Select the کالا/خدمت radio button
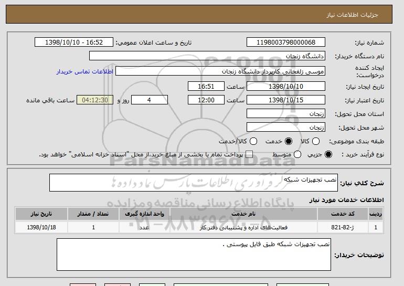 point(253,141)
